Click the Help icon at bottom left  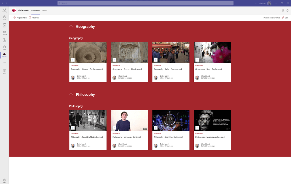click(5, 180)
